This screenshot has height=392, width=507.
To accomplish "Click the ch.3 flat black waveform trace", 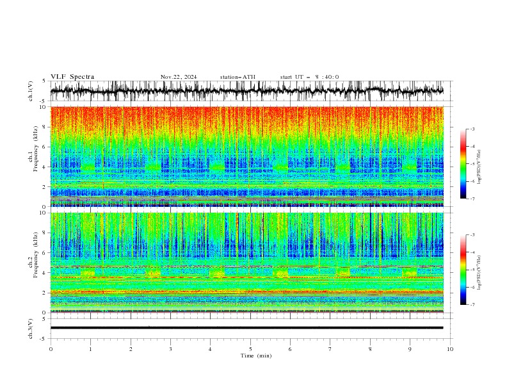I will [x=246, y=328].
